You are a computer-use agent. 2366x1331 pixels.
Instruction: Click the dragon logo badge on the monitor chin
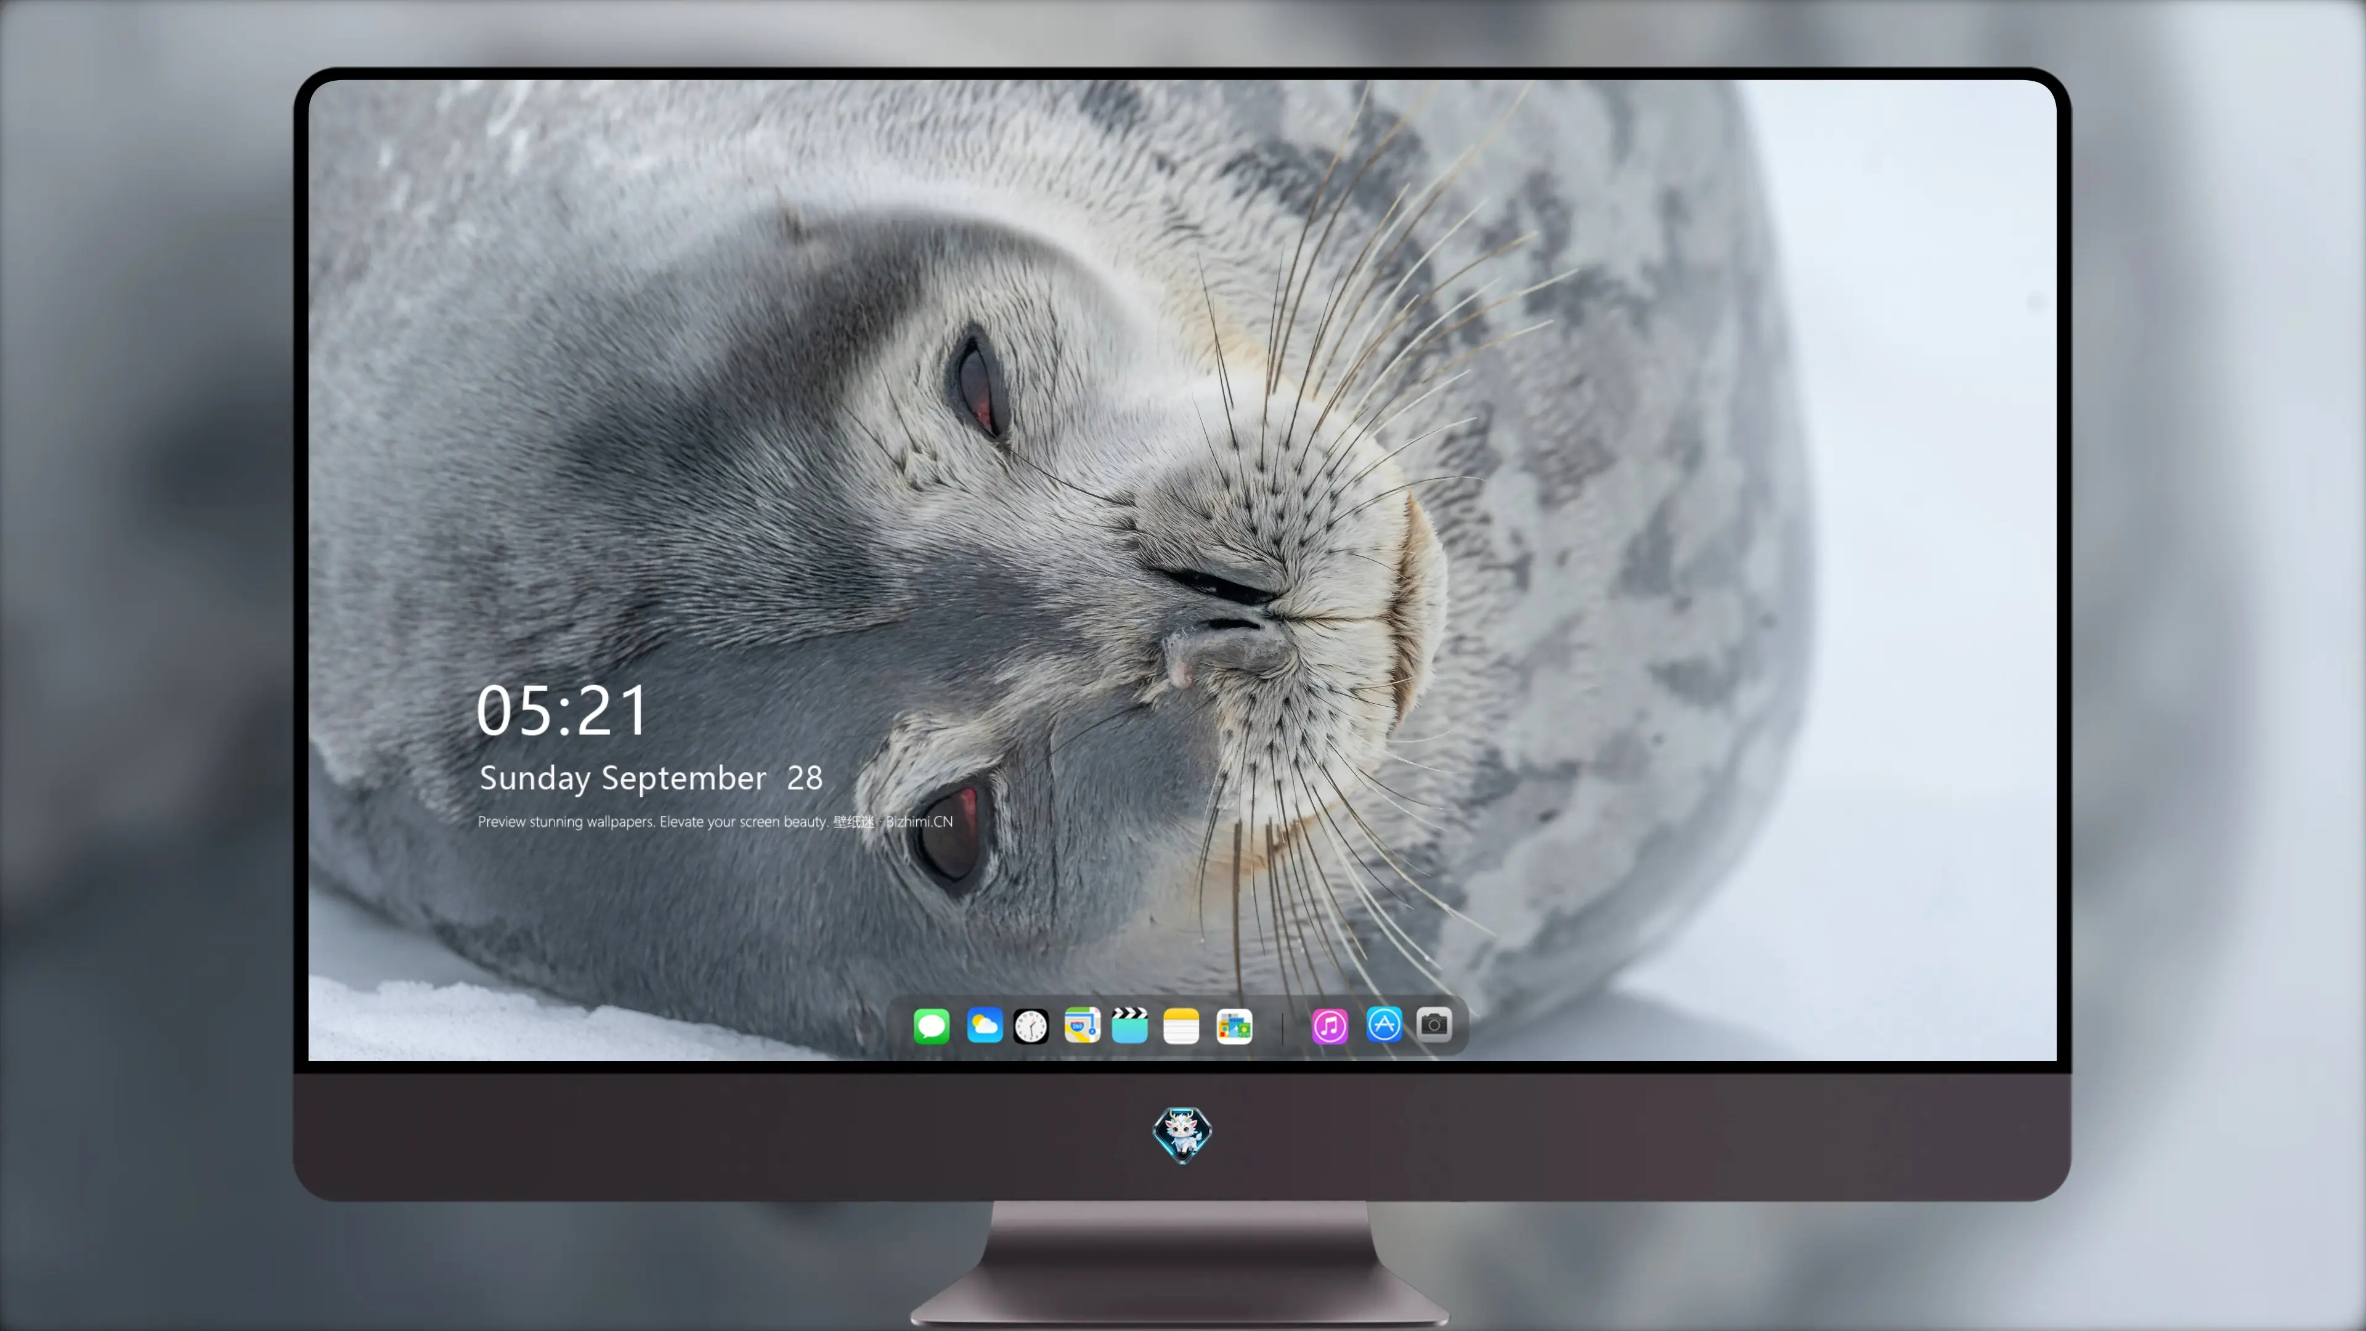[x=1182, y=1134]
